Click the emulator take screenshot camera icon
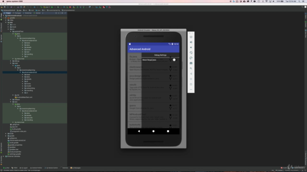307x172 pixels. pyautogui.click(x=191, y=63)
